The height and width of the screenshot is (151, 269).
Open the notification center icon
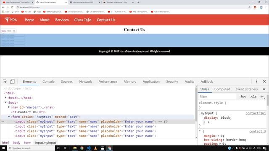264,148
